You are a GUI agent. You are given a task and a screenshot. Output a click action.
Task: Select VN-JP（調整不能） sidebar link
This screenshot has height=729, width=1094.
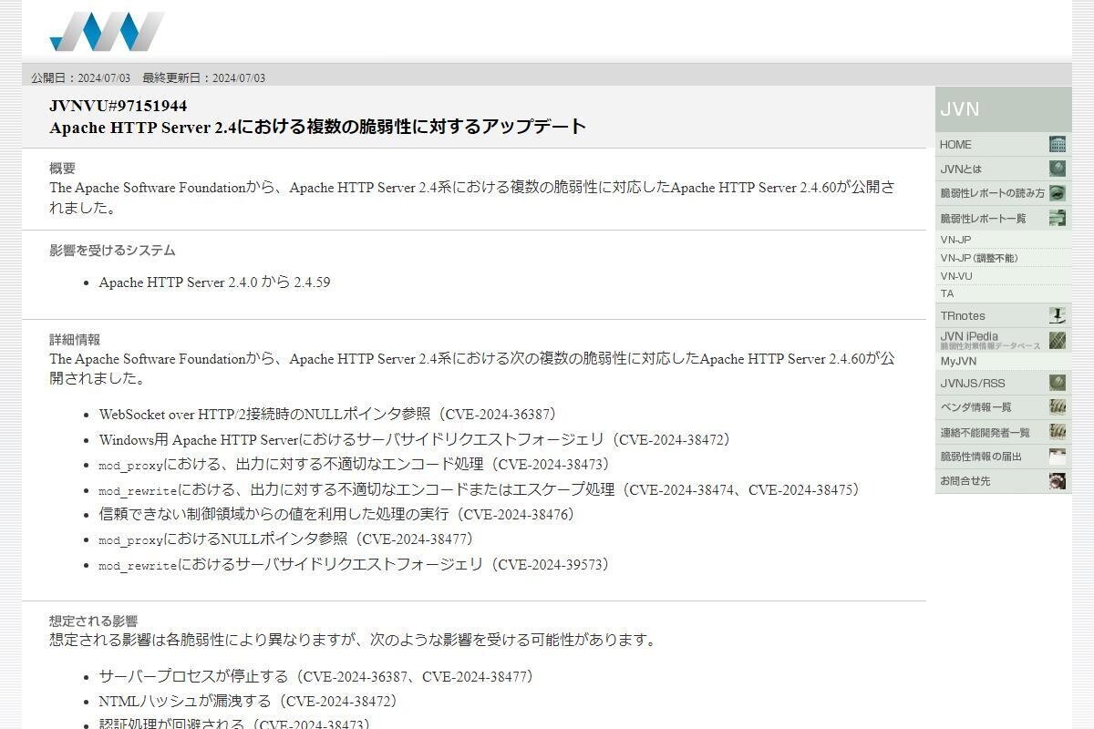click(x=979, y=258)
